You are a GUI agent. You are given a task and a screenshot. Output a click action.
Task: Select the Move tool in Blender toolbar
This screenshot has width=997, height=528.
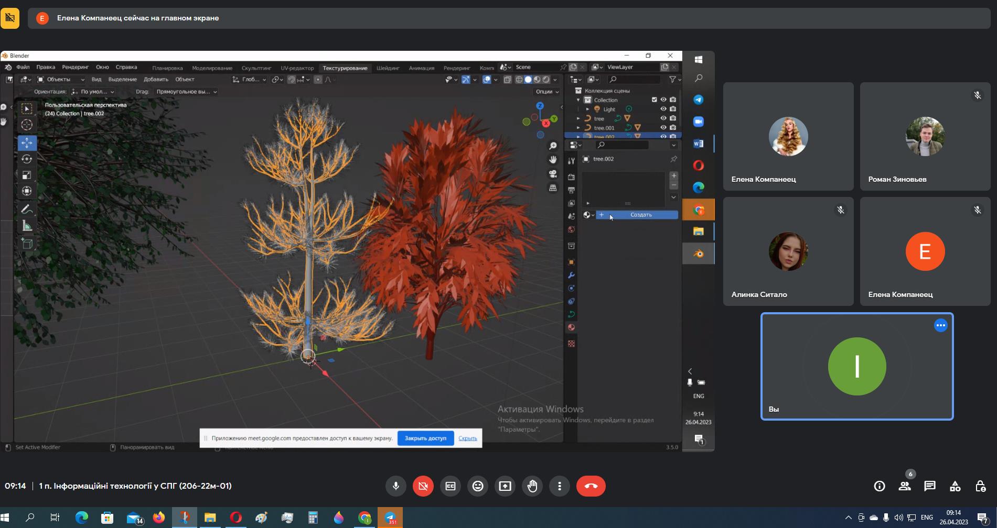27,142
